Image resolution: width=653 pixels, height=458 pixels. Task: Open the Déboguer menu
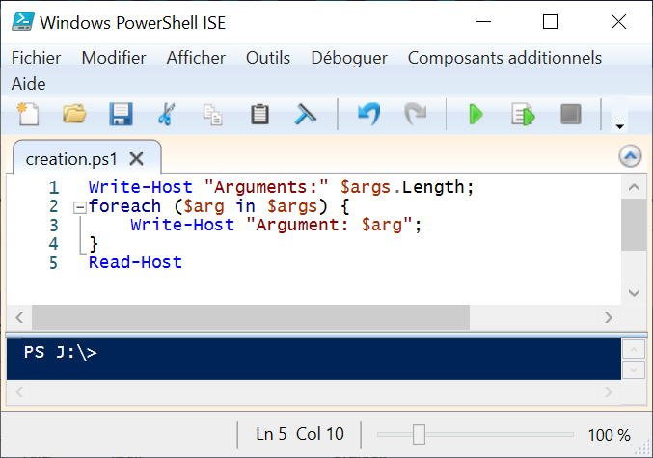point(349,58)
